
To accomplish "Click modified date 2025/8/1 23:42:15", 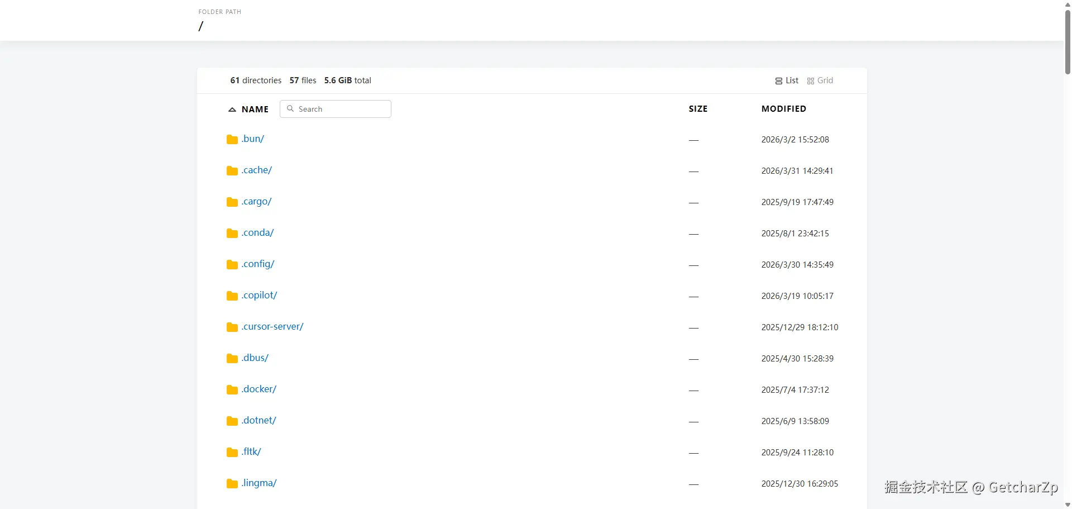I will pos(795,234).
